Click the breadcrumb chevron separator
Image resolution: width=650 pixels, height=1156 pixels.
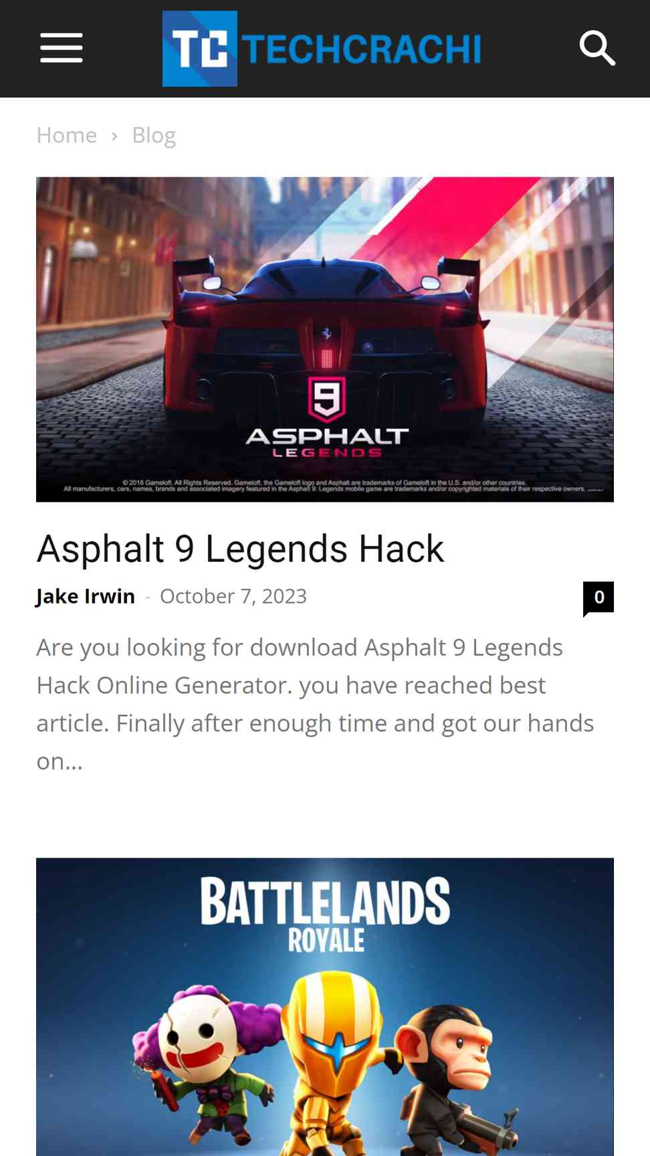[x=114, y=136]
